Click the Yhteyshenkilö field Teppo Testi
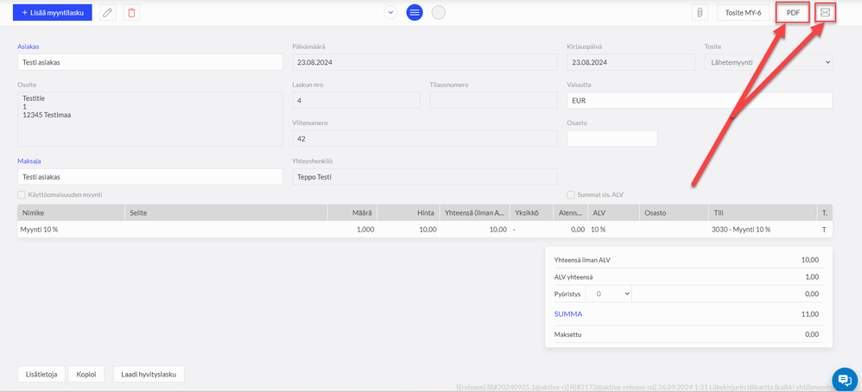This screenshot has width=862, height=392. (x=425, y=177)
